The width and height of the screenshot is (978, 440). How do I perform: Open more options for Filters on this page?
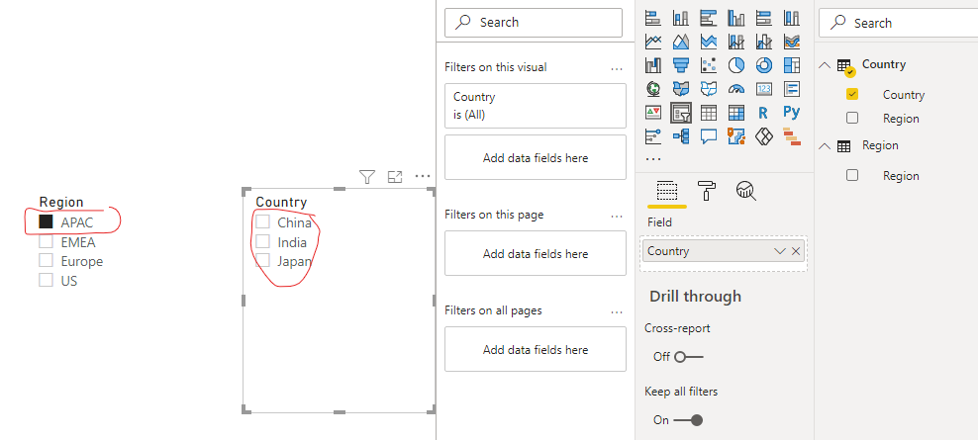[617, 217]
